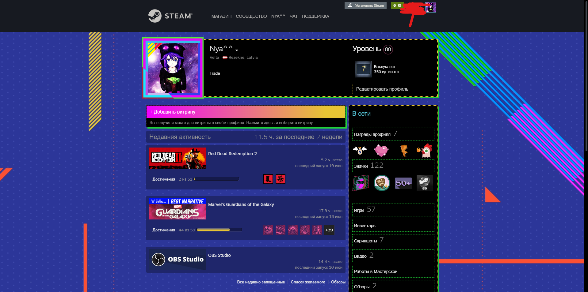This screenshot has height=292, width=588.
Task: Click the fifth Guardians achievement icon
Action: [x=317, y=230]
